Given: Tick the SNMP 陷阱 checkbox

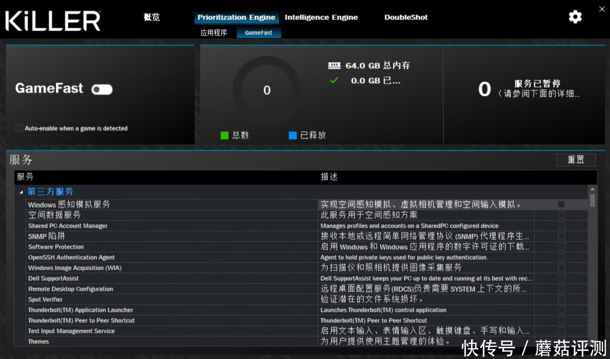Looking at the screenshot, I should pos(561,236).
